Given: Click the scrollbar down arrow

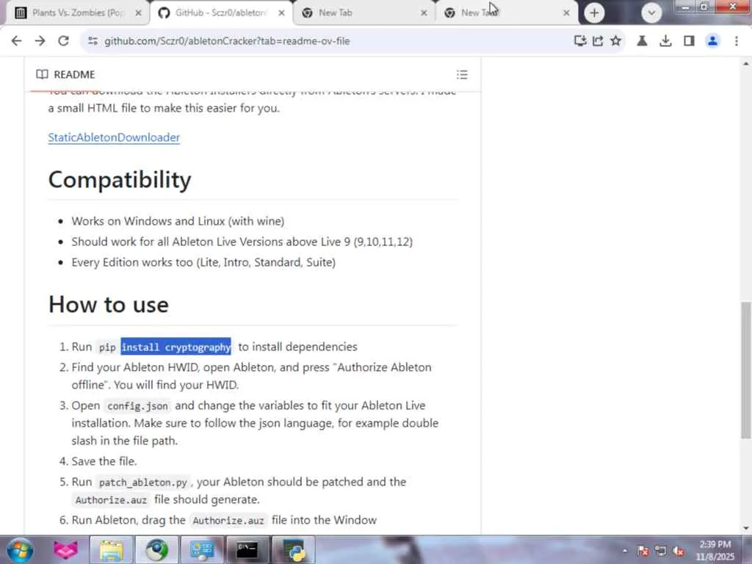Looking at the screenshot, I should (745, 529).
